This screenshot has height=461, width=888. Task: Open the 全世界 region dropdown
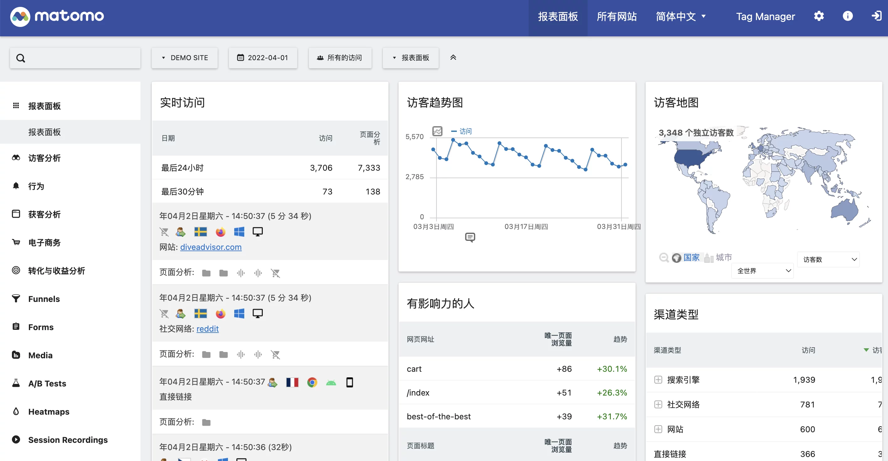click(762, 271)
